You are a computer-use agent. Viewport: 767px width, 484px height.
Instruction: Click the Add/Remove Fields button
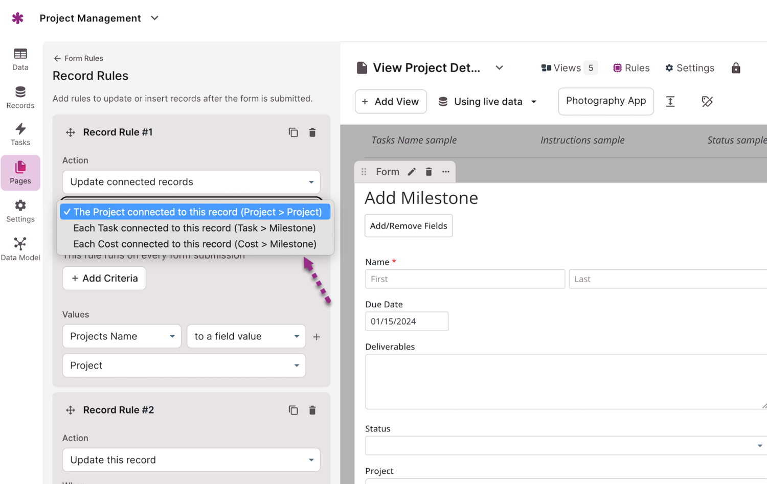408,226
